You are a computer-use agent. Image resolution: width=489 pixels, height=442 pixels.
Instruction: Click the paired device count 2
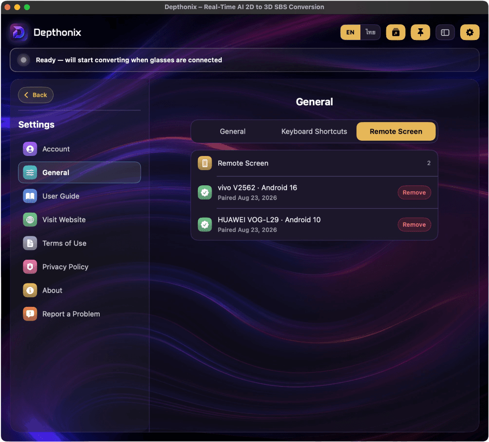click(429, 163)
